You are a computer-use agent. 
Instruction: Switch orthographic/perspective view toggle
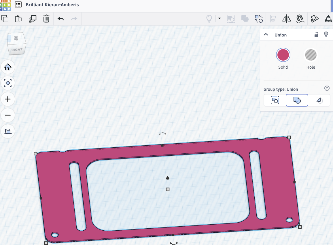(x=8, y=131)
